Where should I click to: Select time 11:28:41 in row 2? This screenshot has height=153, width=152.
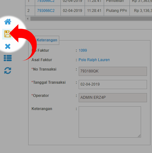tap(94, 11)
